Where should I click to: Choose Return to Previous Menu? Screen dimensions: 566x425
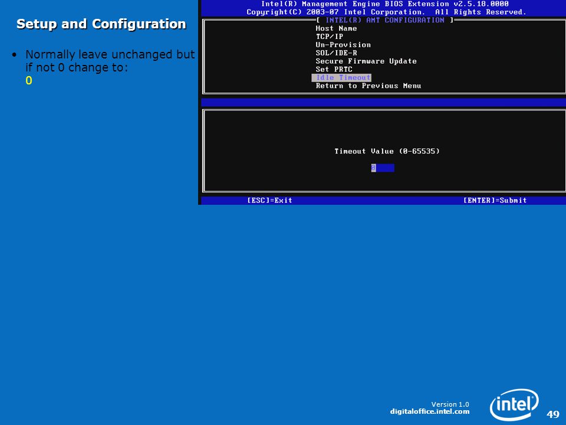[x=368, y=86]
